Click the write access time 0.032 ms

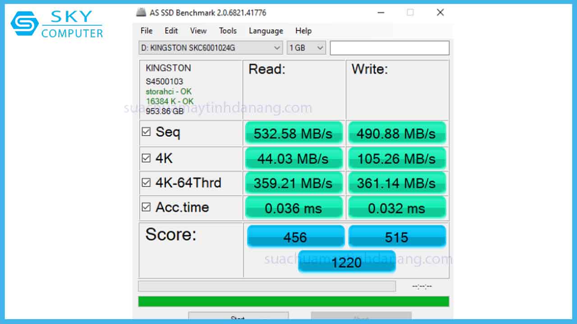396,208
